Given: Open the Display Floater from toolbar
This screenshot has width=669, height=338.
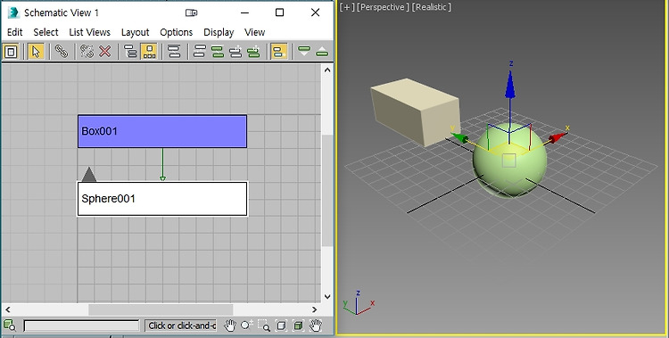Looking at the screenshot, I should click(11, 52).
